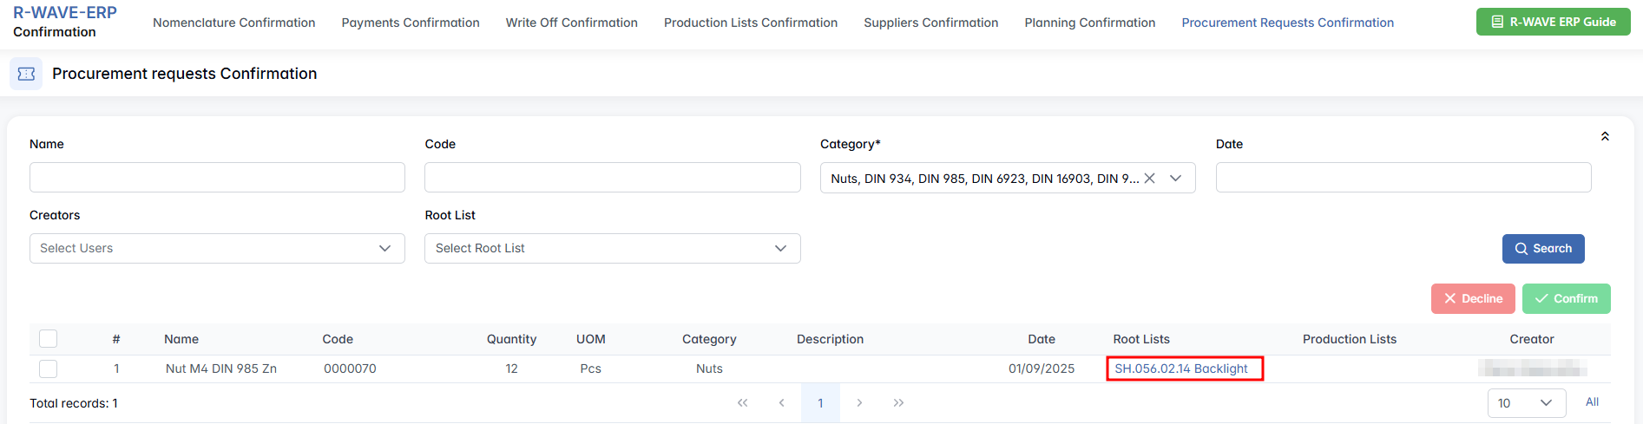Click the Decline button

1472,298
